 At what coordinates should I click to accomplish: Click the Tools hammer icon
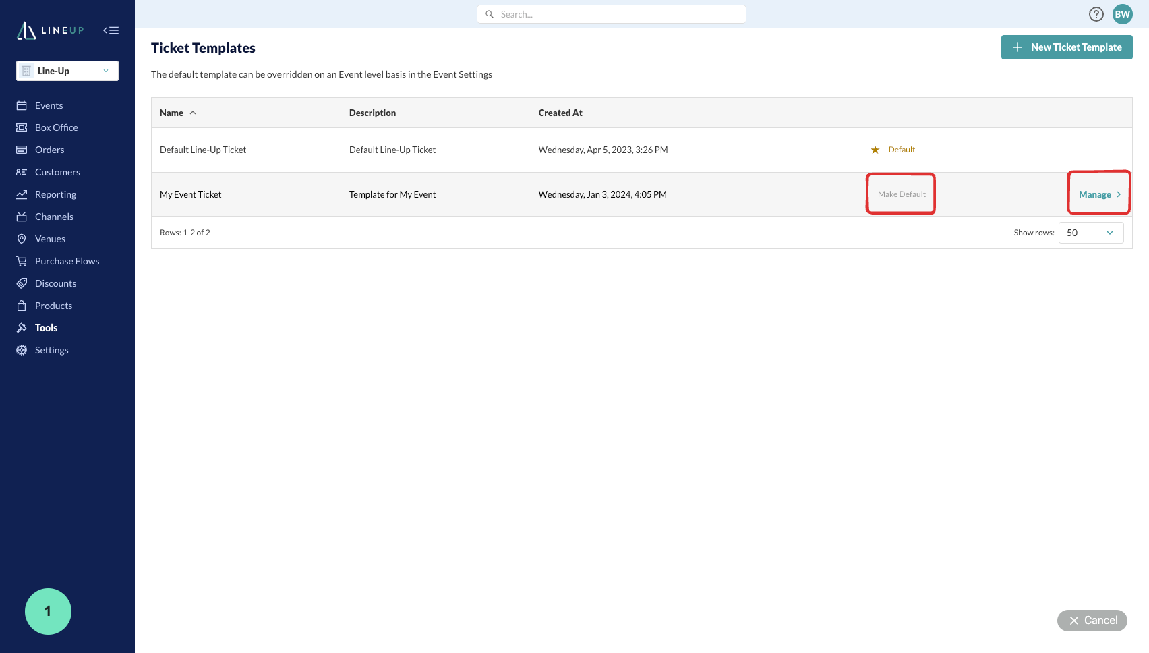[22, 328]
